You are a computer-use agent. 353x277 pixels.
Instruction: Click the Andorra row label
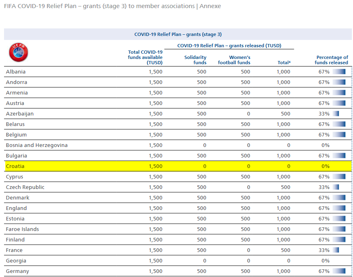(x=17, y=82)
